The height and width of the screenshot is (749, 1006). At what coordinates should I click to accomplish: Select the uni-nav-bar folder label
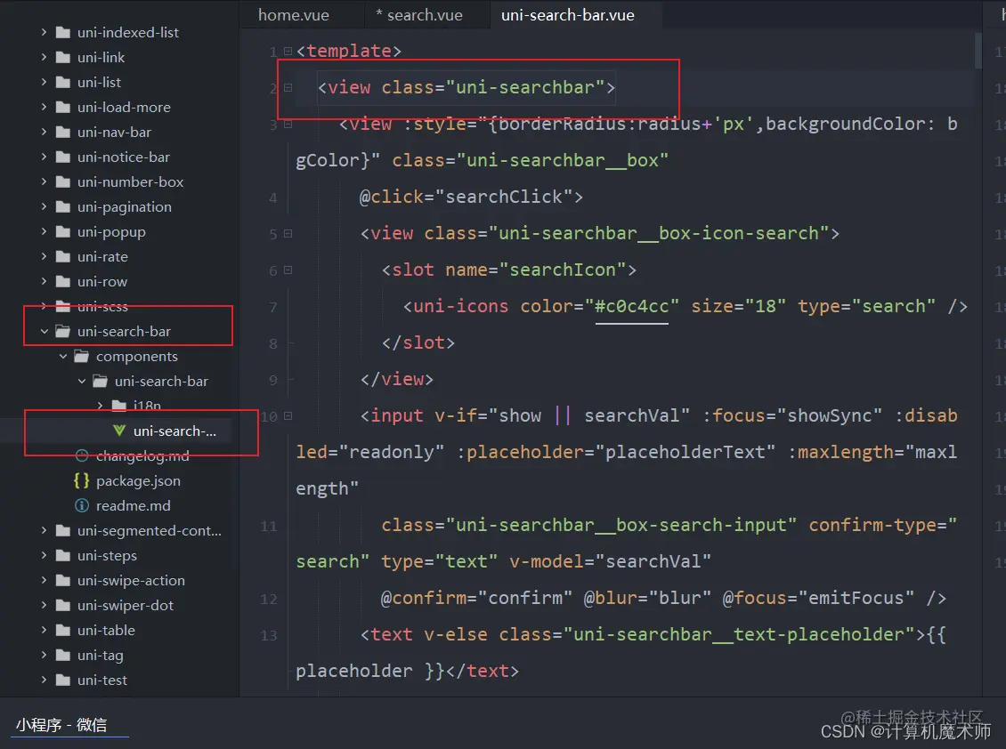(x=114, y=133)
